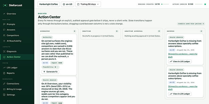
Task: Click the Action Center page heading
Action: 49,17
